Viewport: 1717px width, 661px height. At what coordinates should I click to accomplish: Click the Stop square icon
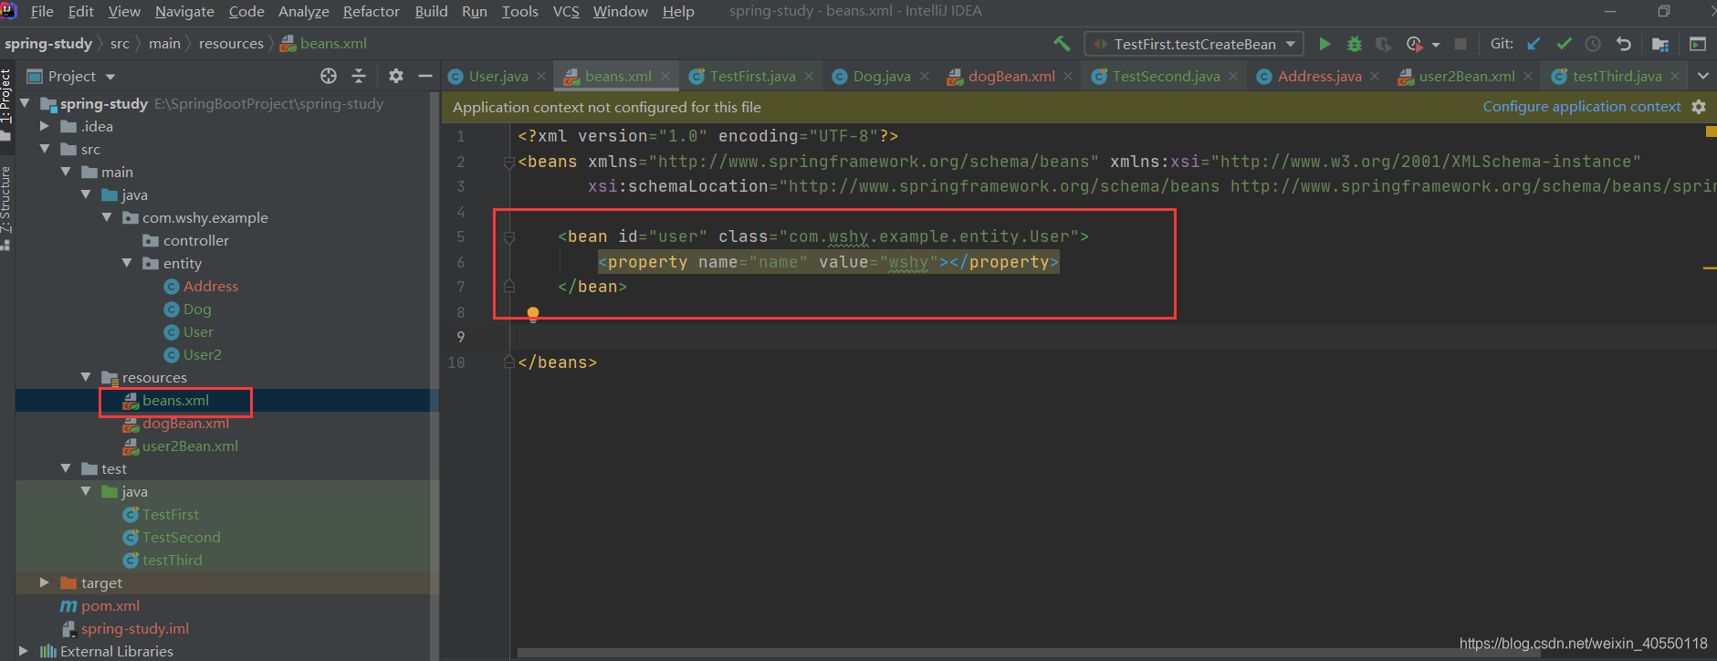tap(1460, 43)
